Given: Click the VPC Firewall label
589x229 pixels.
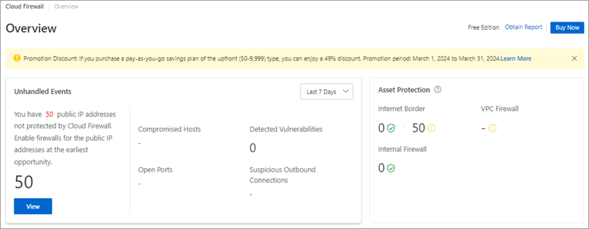Looking at the screenshot, I should (500, 109).
